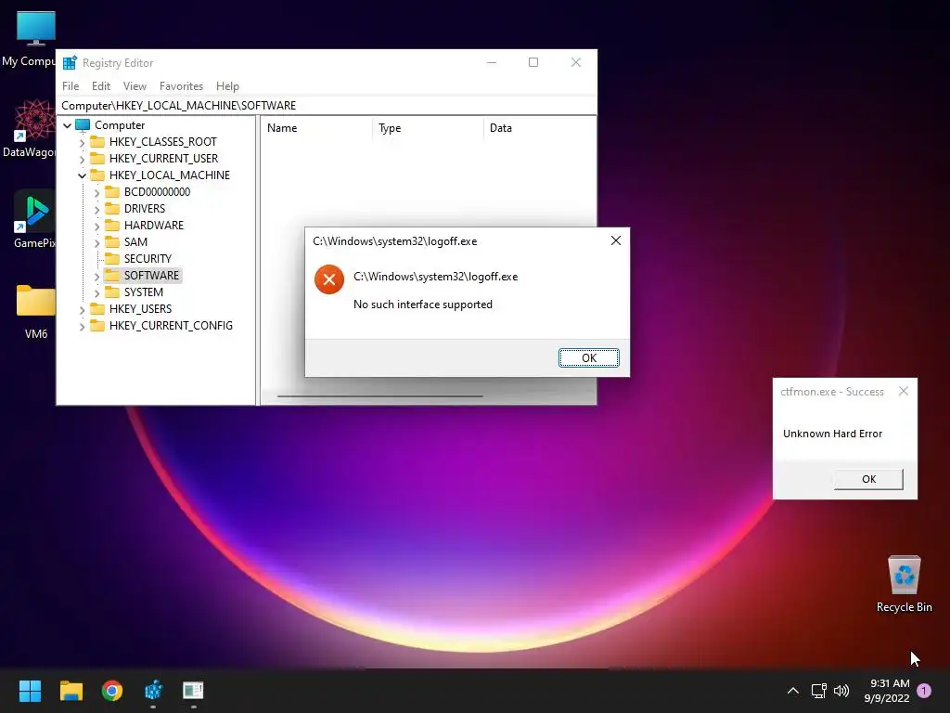Launch File Explorer from the taskbar

click(x=71, y=691)
